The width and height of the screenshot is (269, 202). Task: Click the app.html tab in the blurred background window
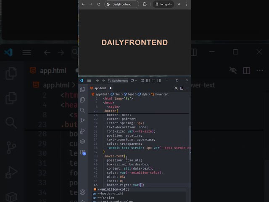(53, 71)
